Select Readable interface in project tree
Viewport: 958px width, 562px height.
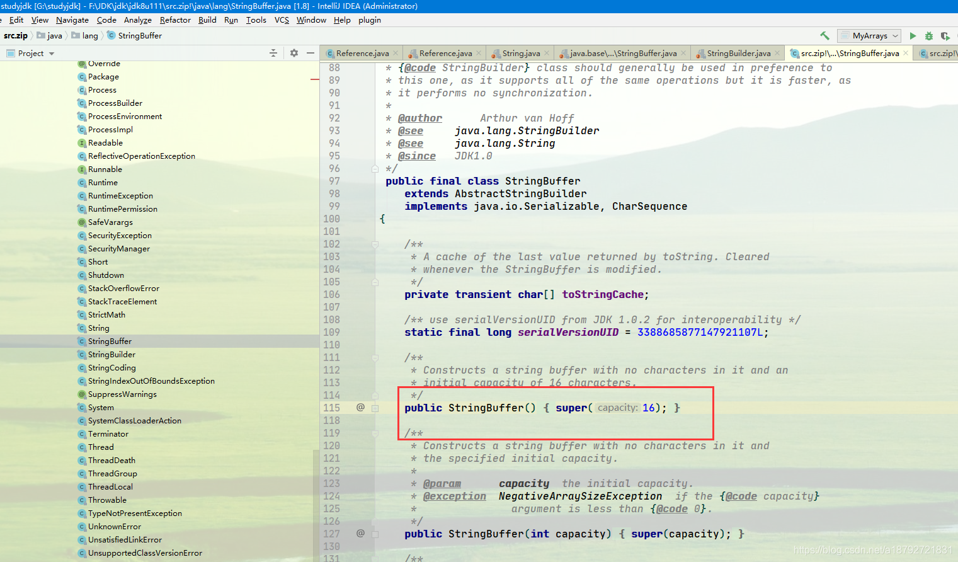pos(105,143)
